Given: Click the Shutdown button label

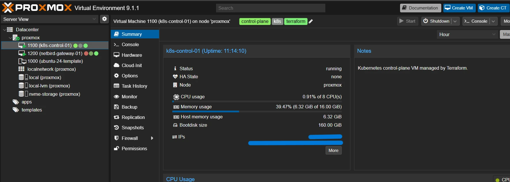Looking at the screenshot, I should pos(440,21).
